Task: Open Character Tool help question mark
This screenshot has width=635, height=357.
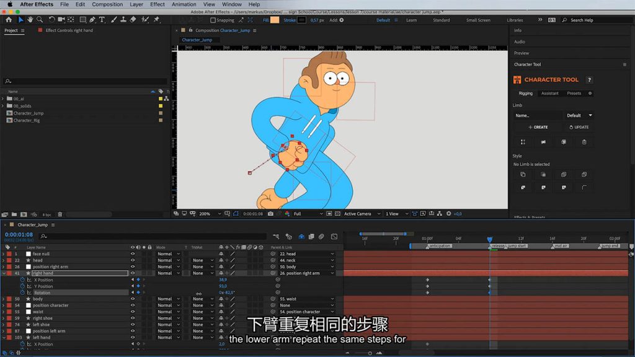Action: coord(589,80)
